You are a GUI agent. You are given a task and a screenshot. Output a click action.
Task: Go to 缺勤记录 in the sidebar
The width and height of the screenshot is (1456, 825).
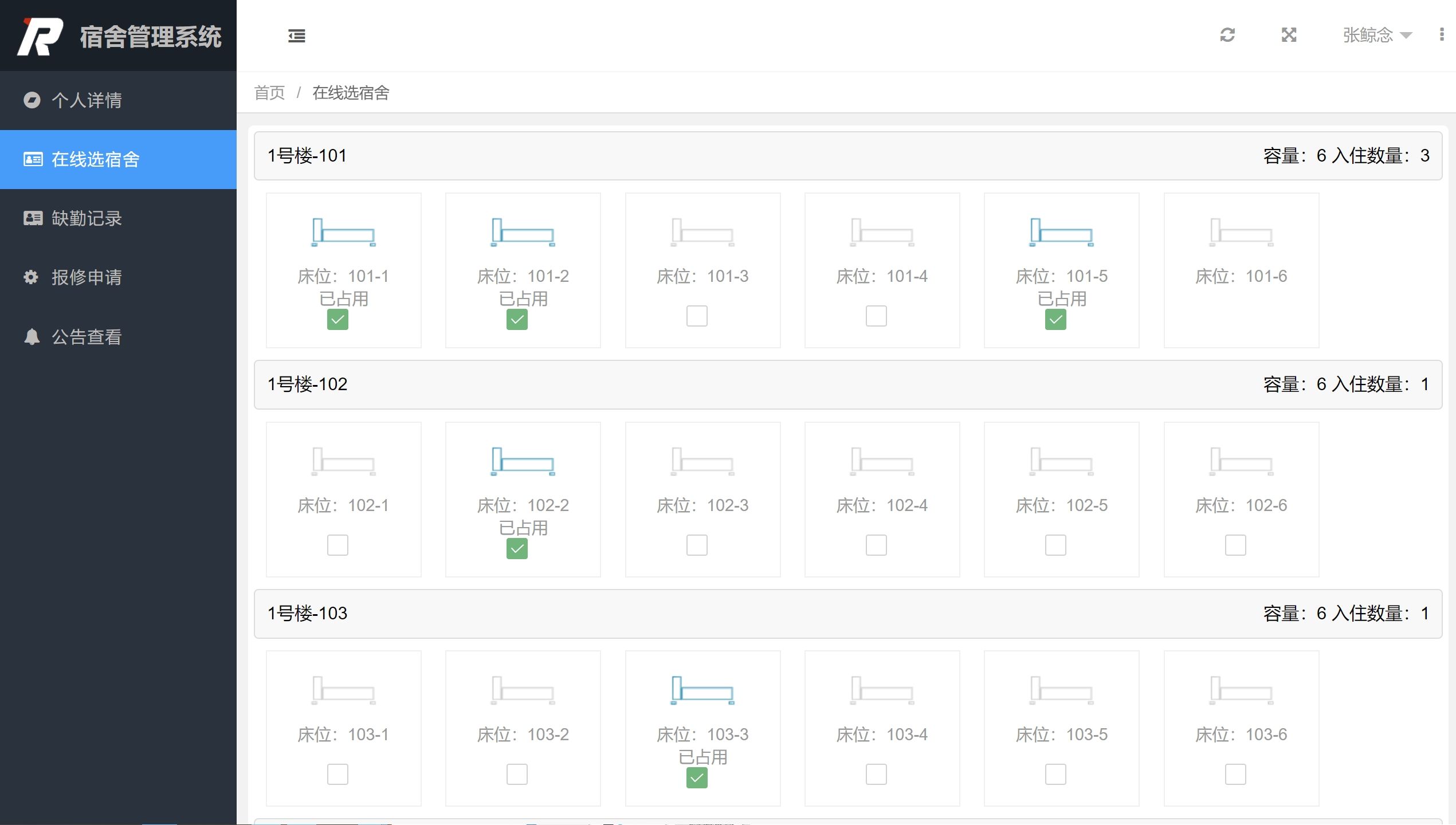coord(86,218)
